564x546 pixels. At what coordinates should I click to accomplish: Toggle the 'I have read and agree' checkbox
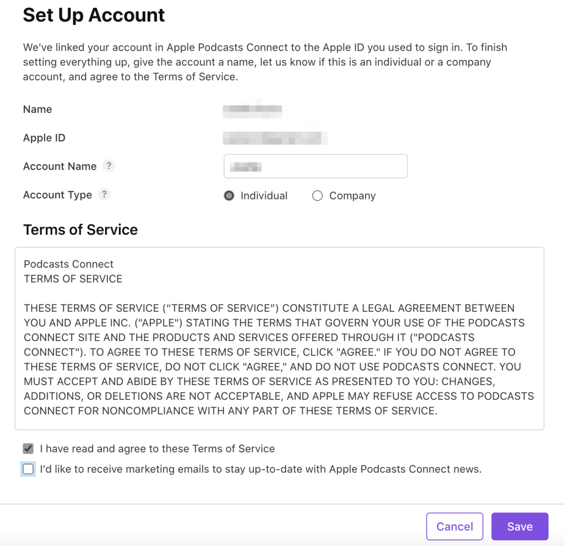pyautogui.click(x=28, y=448)
